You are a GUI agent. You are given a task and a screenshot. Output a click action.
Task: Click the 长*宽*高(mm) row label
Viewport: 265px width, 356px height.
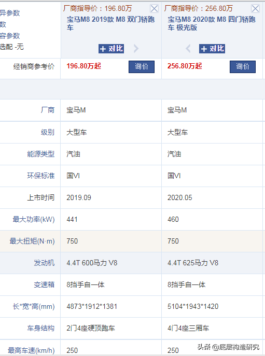coord(34,306)
